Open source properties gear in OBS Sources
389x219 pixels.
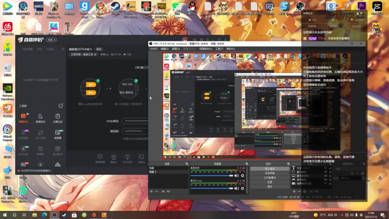pyautogui.click(x=305, y=191)
